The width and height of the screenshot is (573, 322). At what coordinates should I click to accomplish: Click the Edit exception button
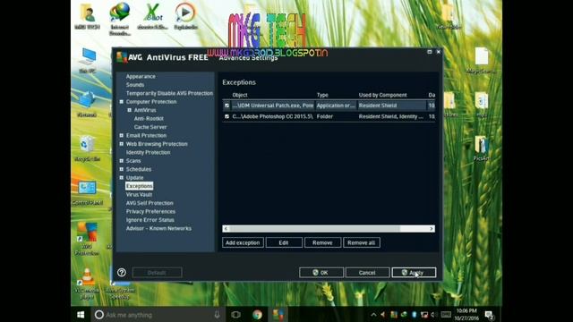click(x=284, y=242)
